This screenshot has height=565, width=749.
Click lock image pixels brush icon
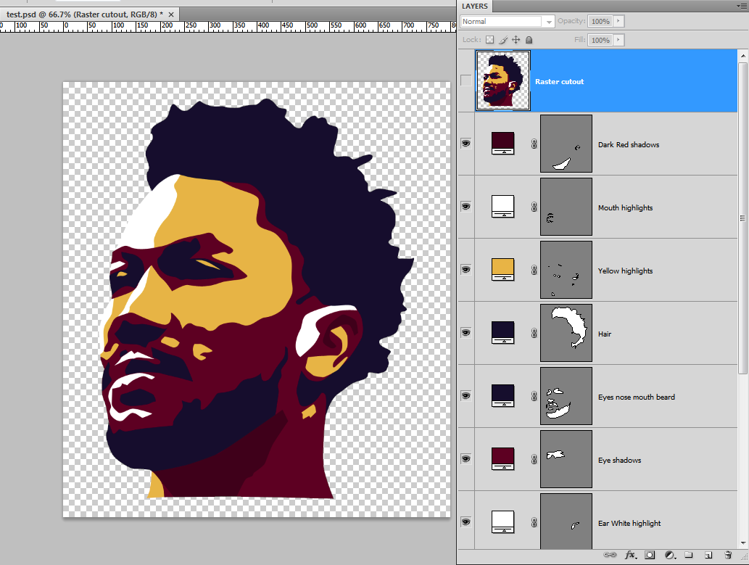[503, 40]
